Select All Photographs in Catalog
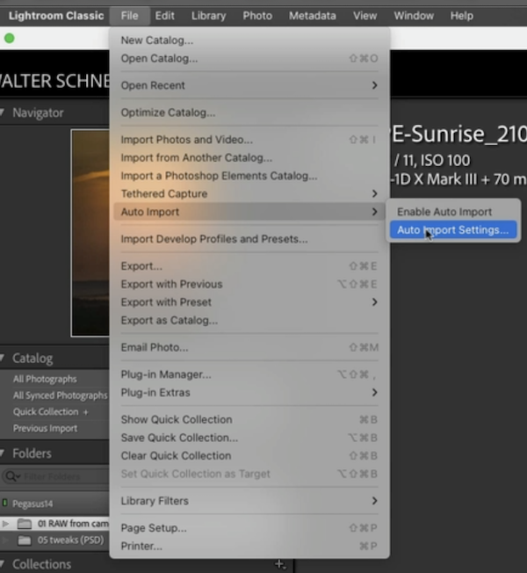Image resolution: width=527 pixels, height=573 pixels. (45, 379)
